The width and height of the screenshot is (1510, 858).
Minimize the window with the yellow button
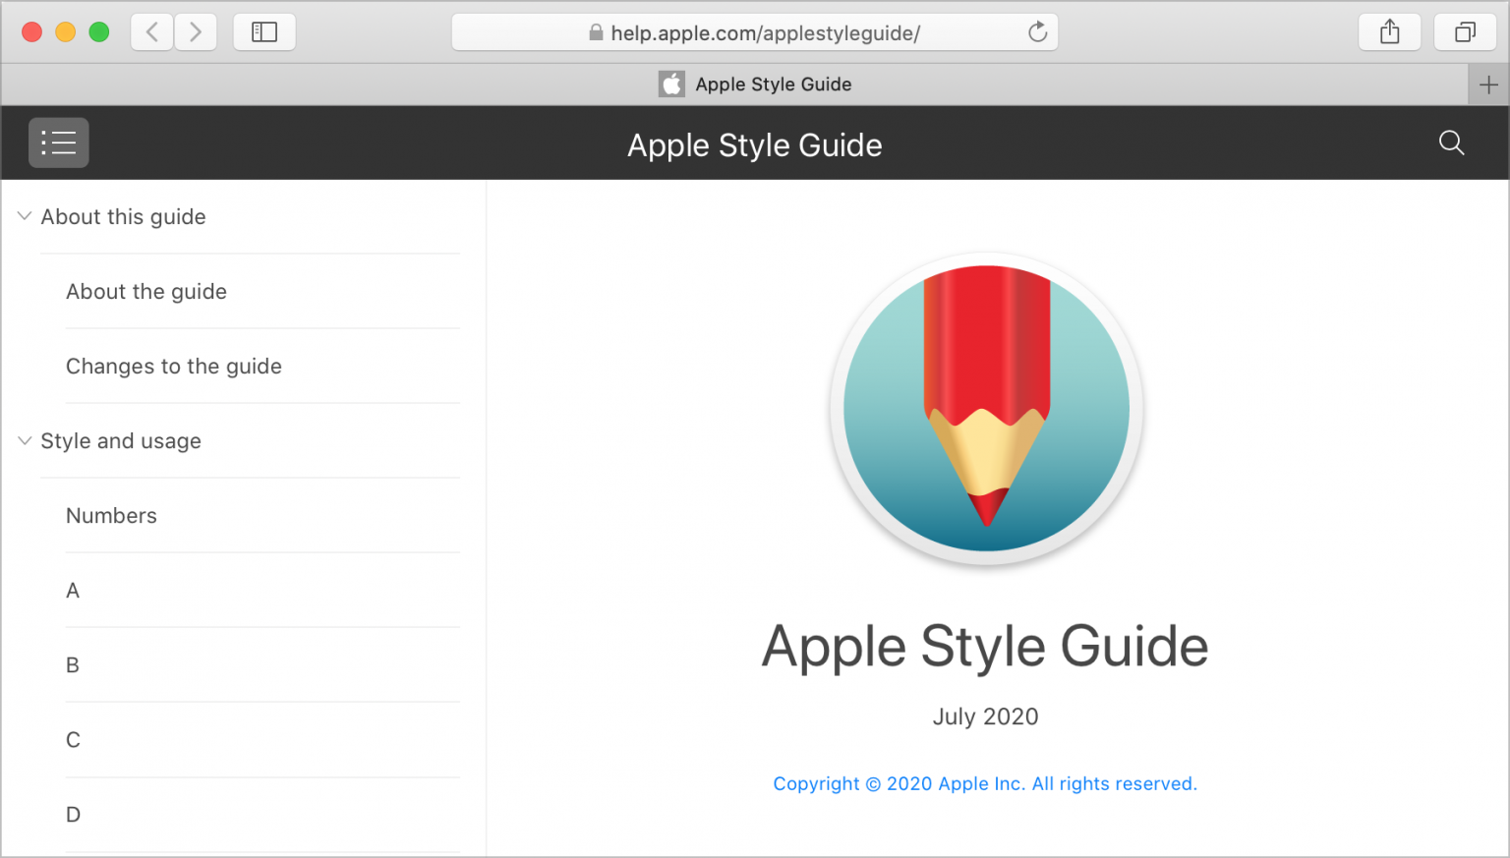65,32
